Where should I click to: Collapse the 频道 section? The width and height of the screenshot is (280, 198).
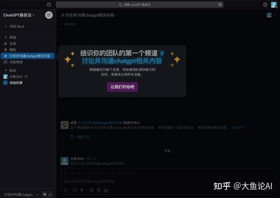[5, 37]
